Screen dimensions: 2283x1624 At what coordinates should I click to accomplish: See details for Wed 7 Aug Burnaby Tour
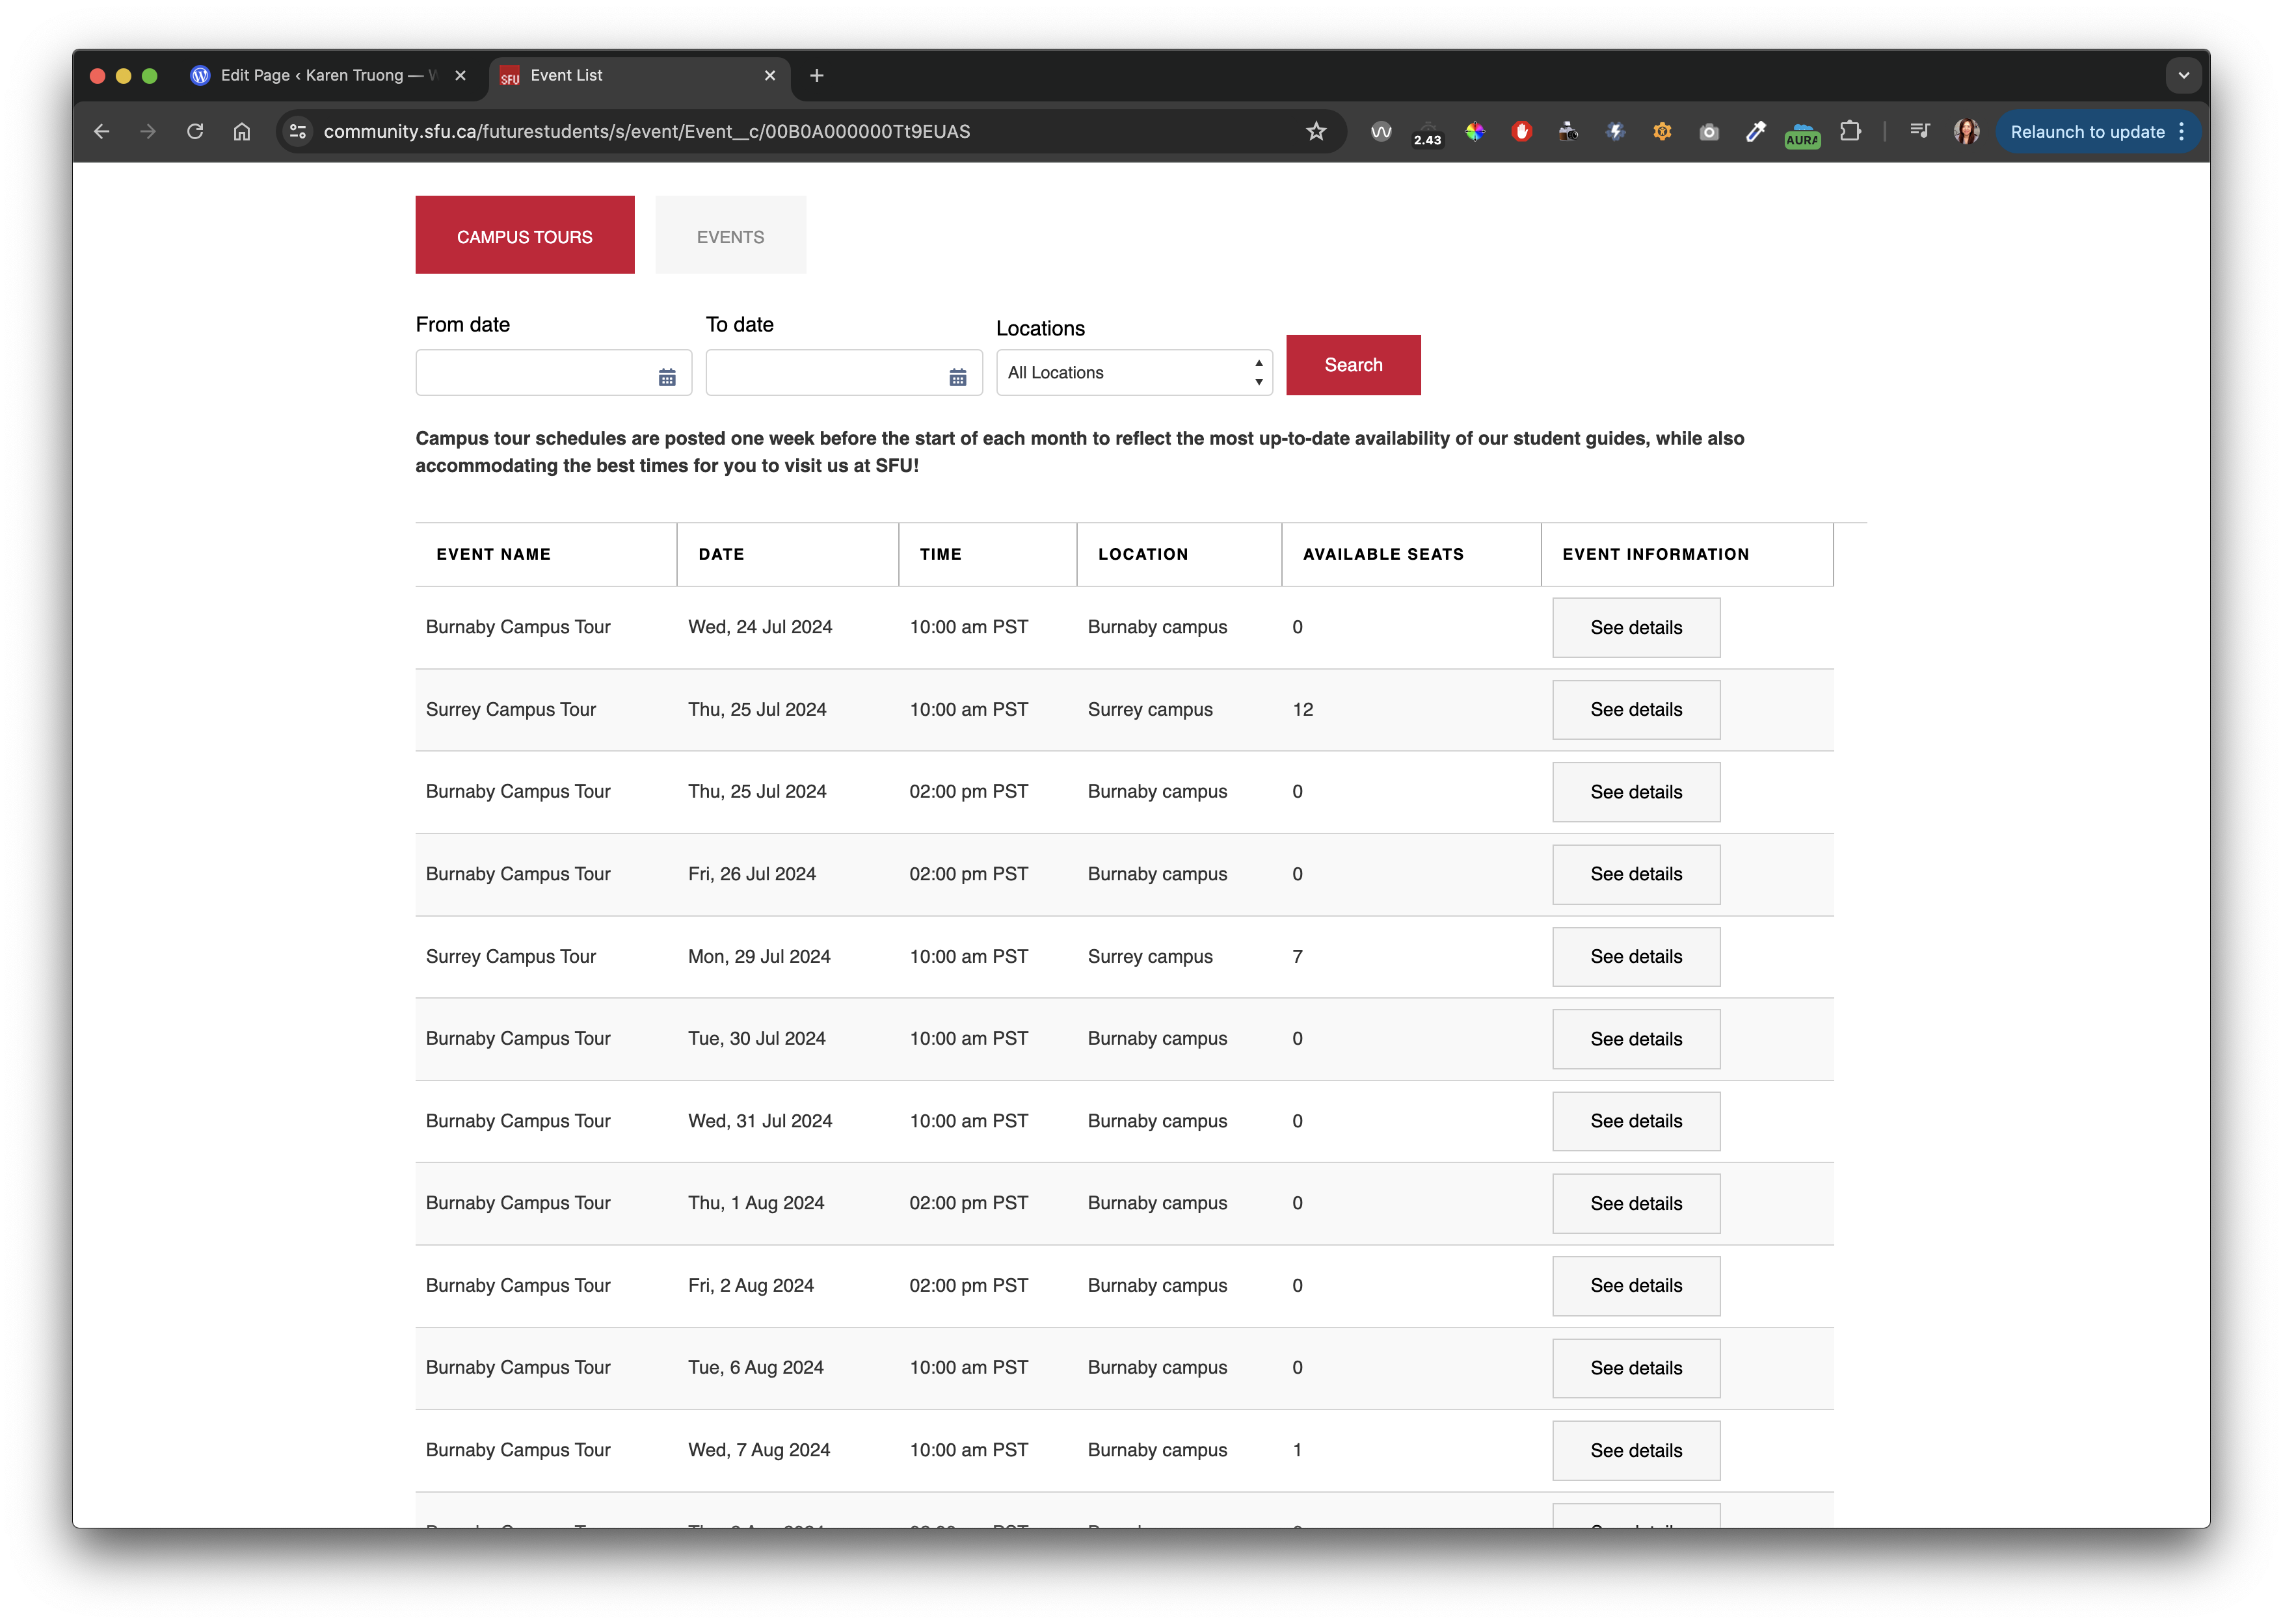(x=1635, y=1450)
